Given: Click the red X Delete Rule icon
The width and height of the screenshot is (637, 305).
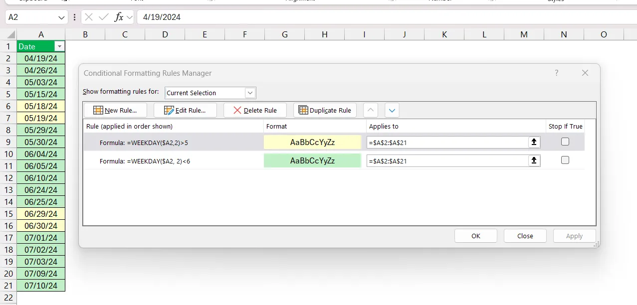Looking at the screenshot, I should pos(237,110).
